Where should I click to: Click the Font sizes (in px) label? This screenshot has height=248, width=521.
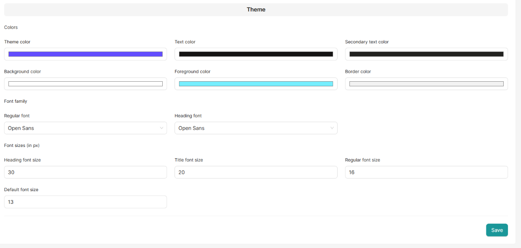click(x=22, y=145)
